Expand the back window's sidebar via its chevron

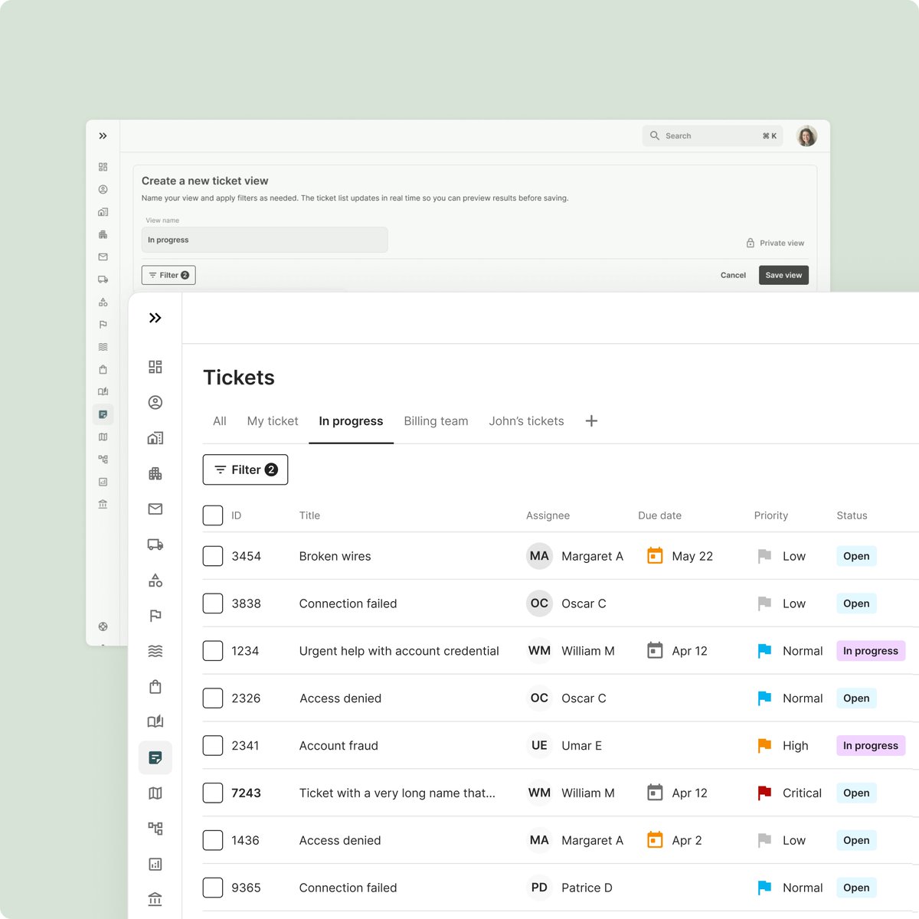pos(103,136)
